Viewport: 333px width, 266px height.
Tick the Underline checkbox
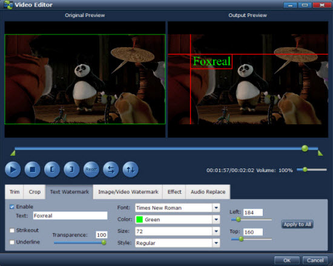tap(12, 242)
